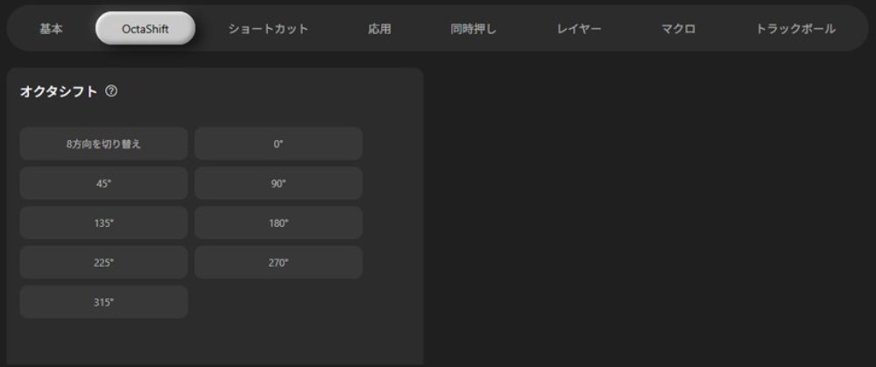Open the 同時押し tab
The width and height of the screenshot is (876, 367).
click(x=473, y=29)
